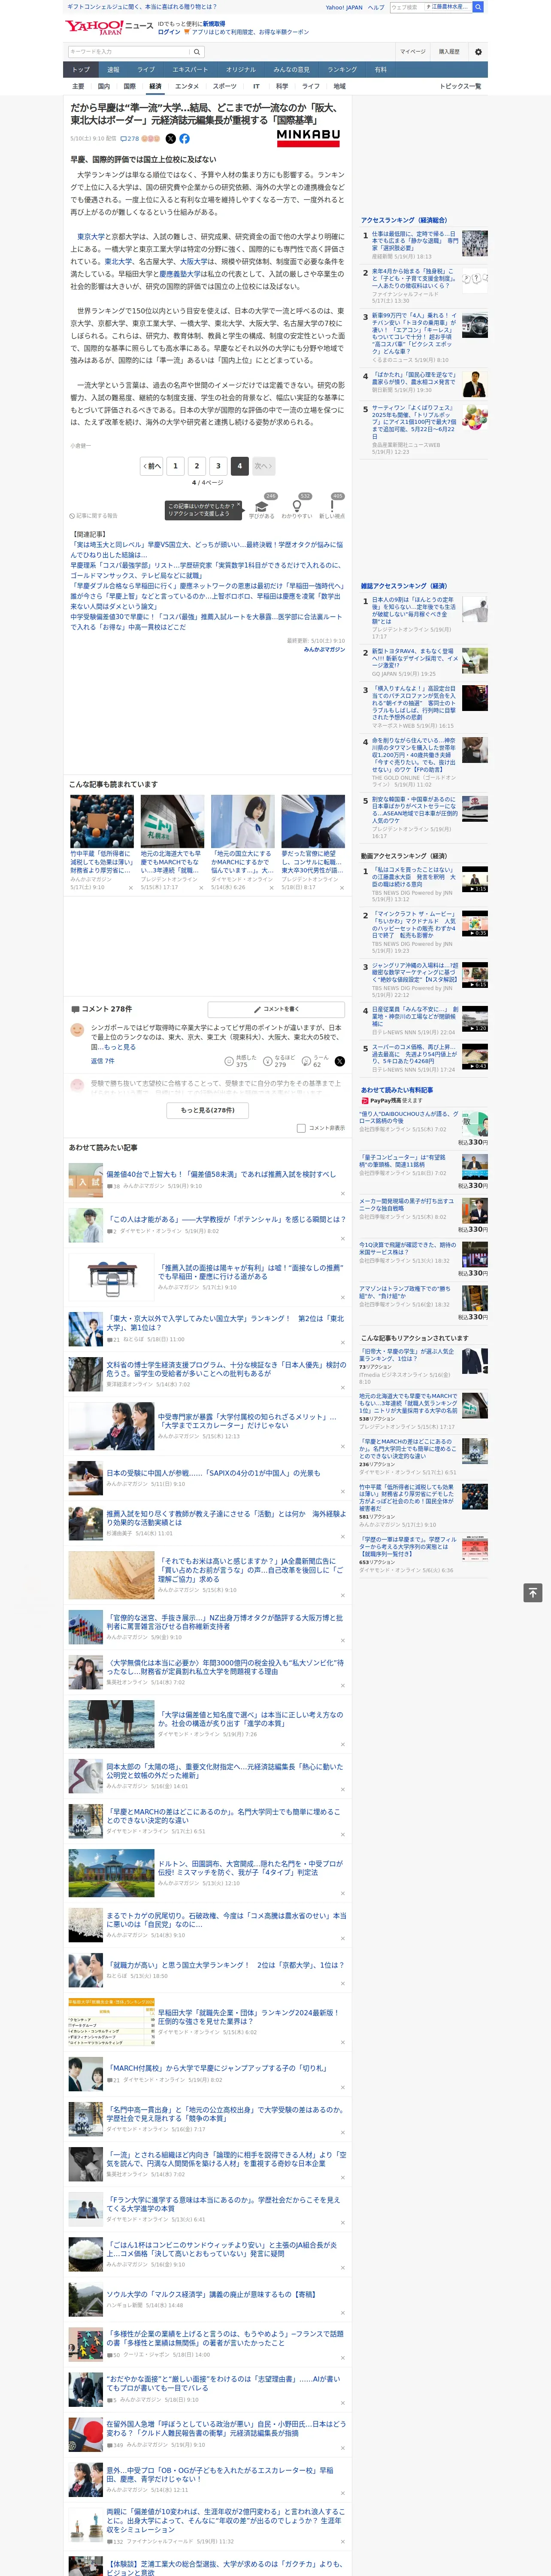The width and height of the screenshot is (551, 2576).
Task: Open thumbnail of 地元の北海道大でも早慶でも article
Action: tap(172, 821)
